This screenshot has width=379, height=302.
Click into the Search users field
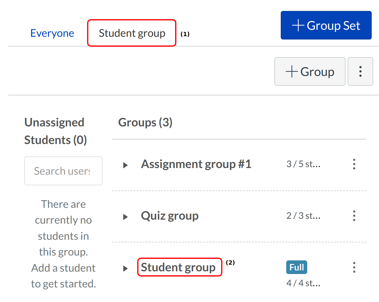pyautogui.click(x=63, y=171)
